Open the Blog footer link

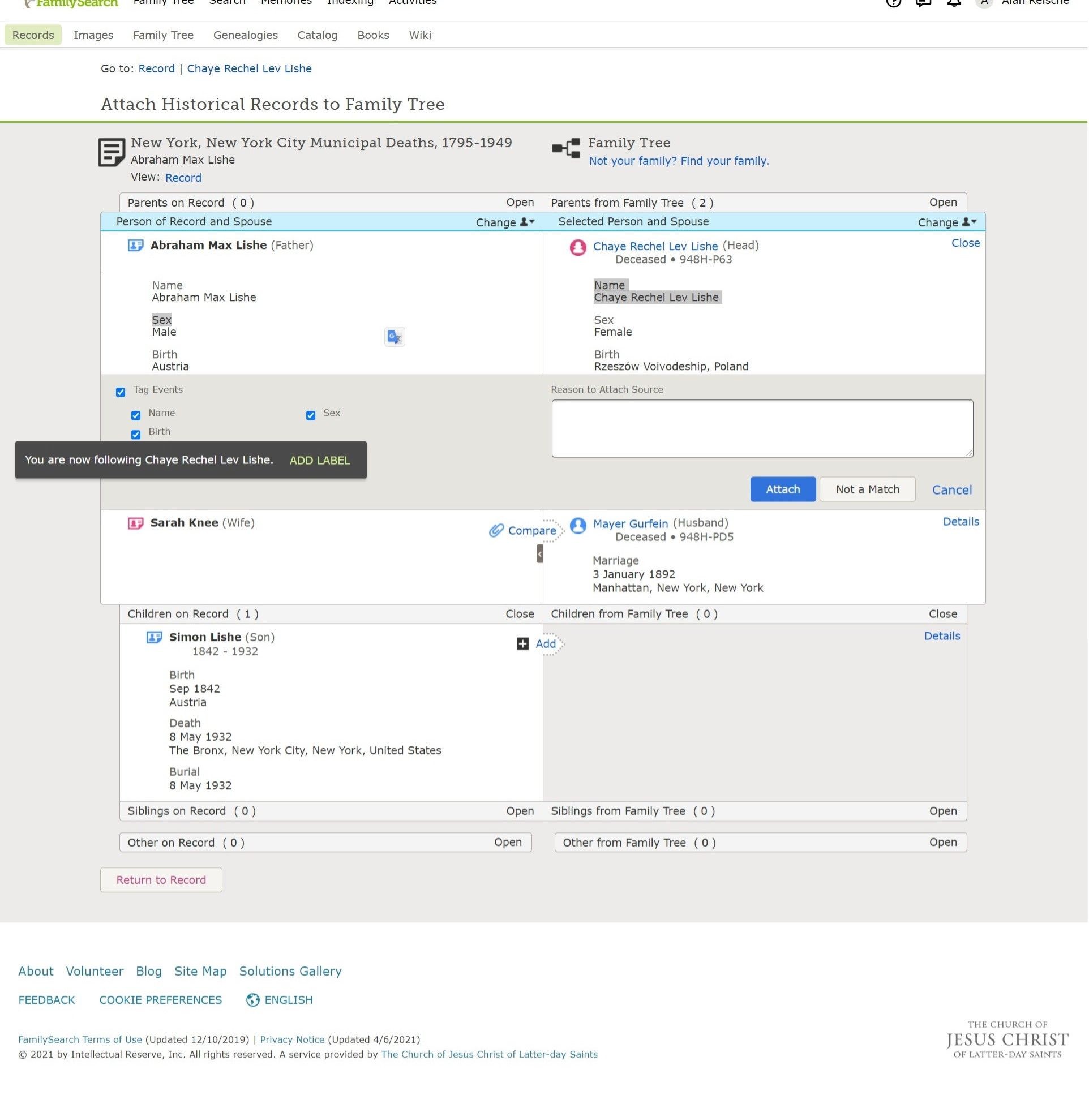[149, 972]
